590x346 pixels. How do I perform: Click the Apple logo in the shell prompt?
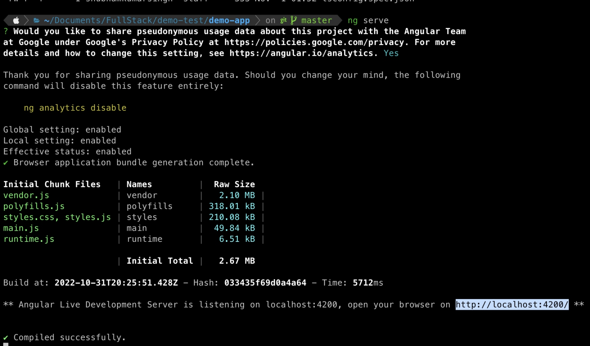pyautogui.click(x=16, y=20)
